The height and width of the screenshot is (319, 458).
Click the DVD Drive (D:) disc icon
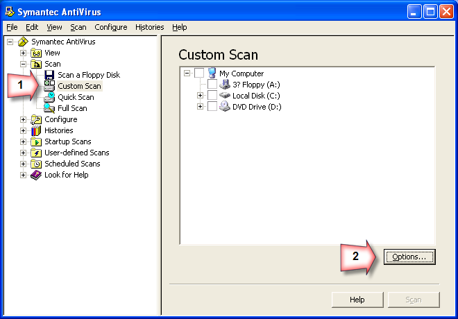click(x=225, y=106)
